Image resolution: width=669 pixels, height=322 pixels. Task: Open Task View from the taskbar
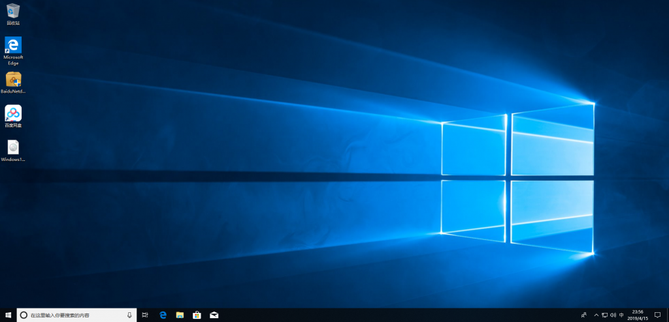coord(145,315)
